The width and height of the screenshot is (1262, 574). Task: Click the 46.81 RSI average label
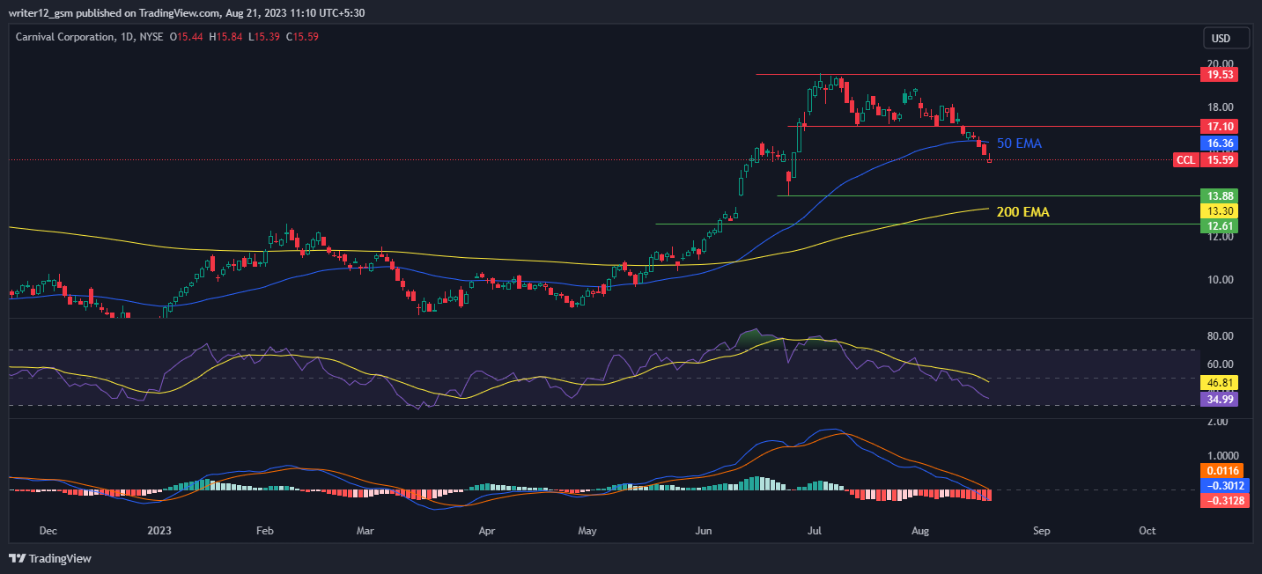(1220, 383)
